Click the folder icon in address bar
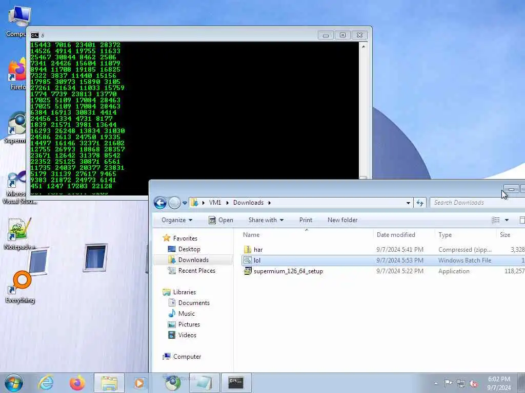Image resolution: width=525 pixels, height=393 pixels. click(194, 203)
